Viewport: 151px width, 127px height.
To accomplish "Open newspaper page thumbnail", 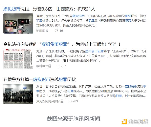I will (18, 59).
